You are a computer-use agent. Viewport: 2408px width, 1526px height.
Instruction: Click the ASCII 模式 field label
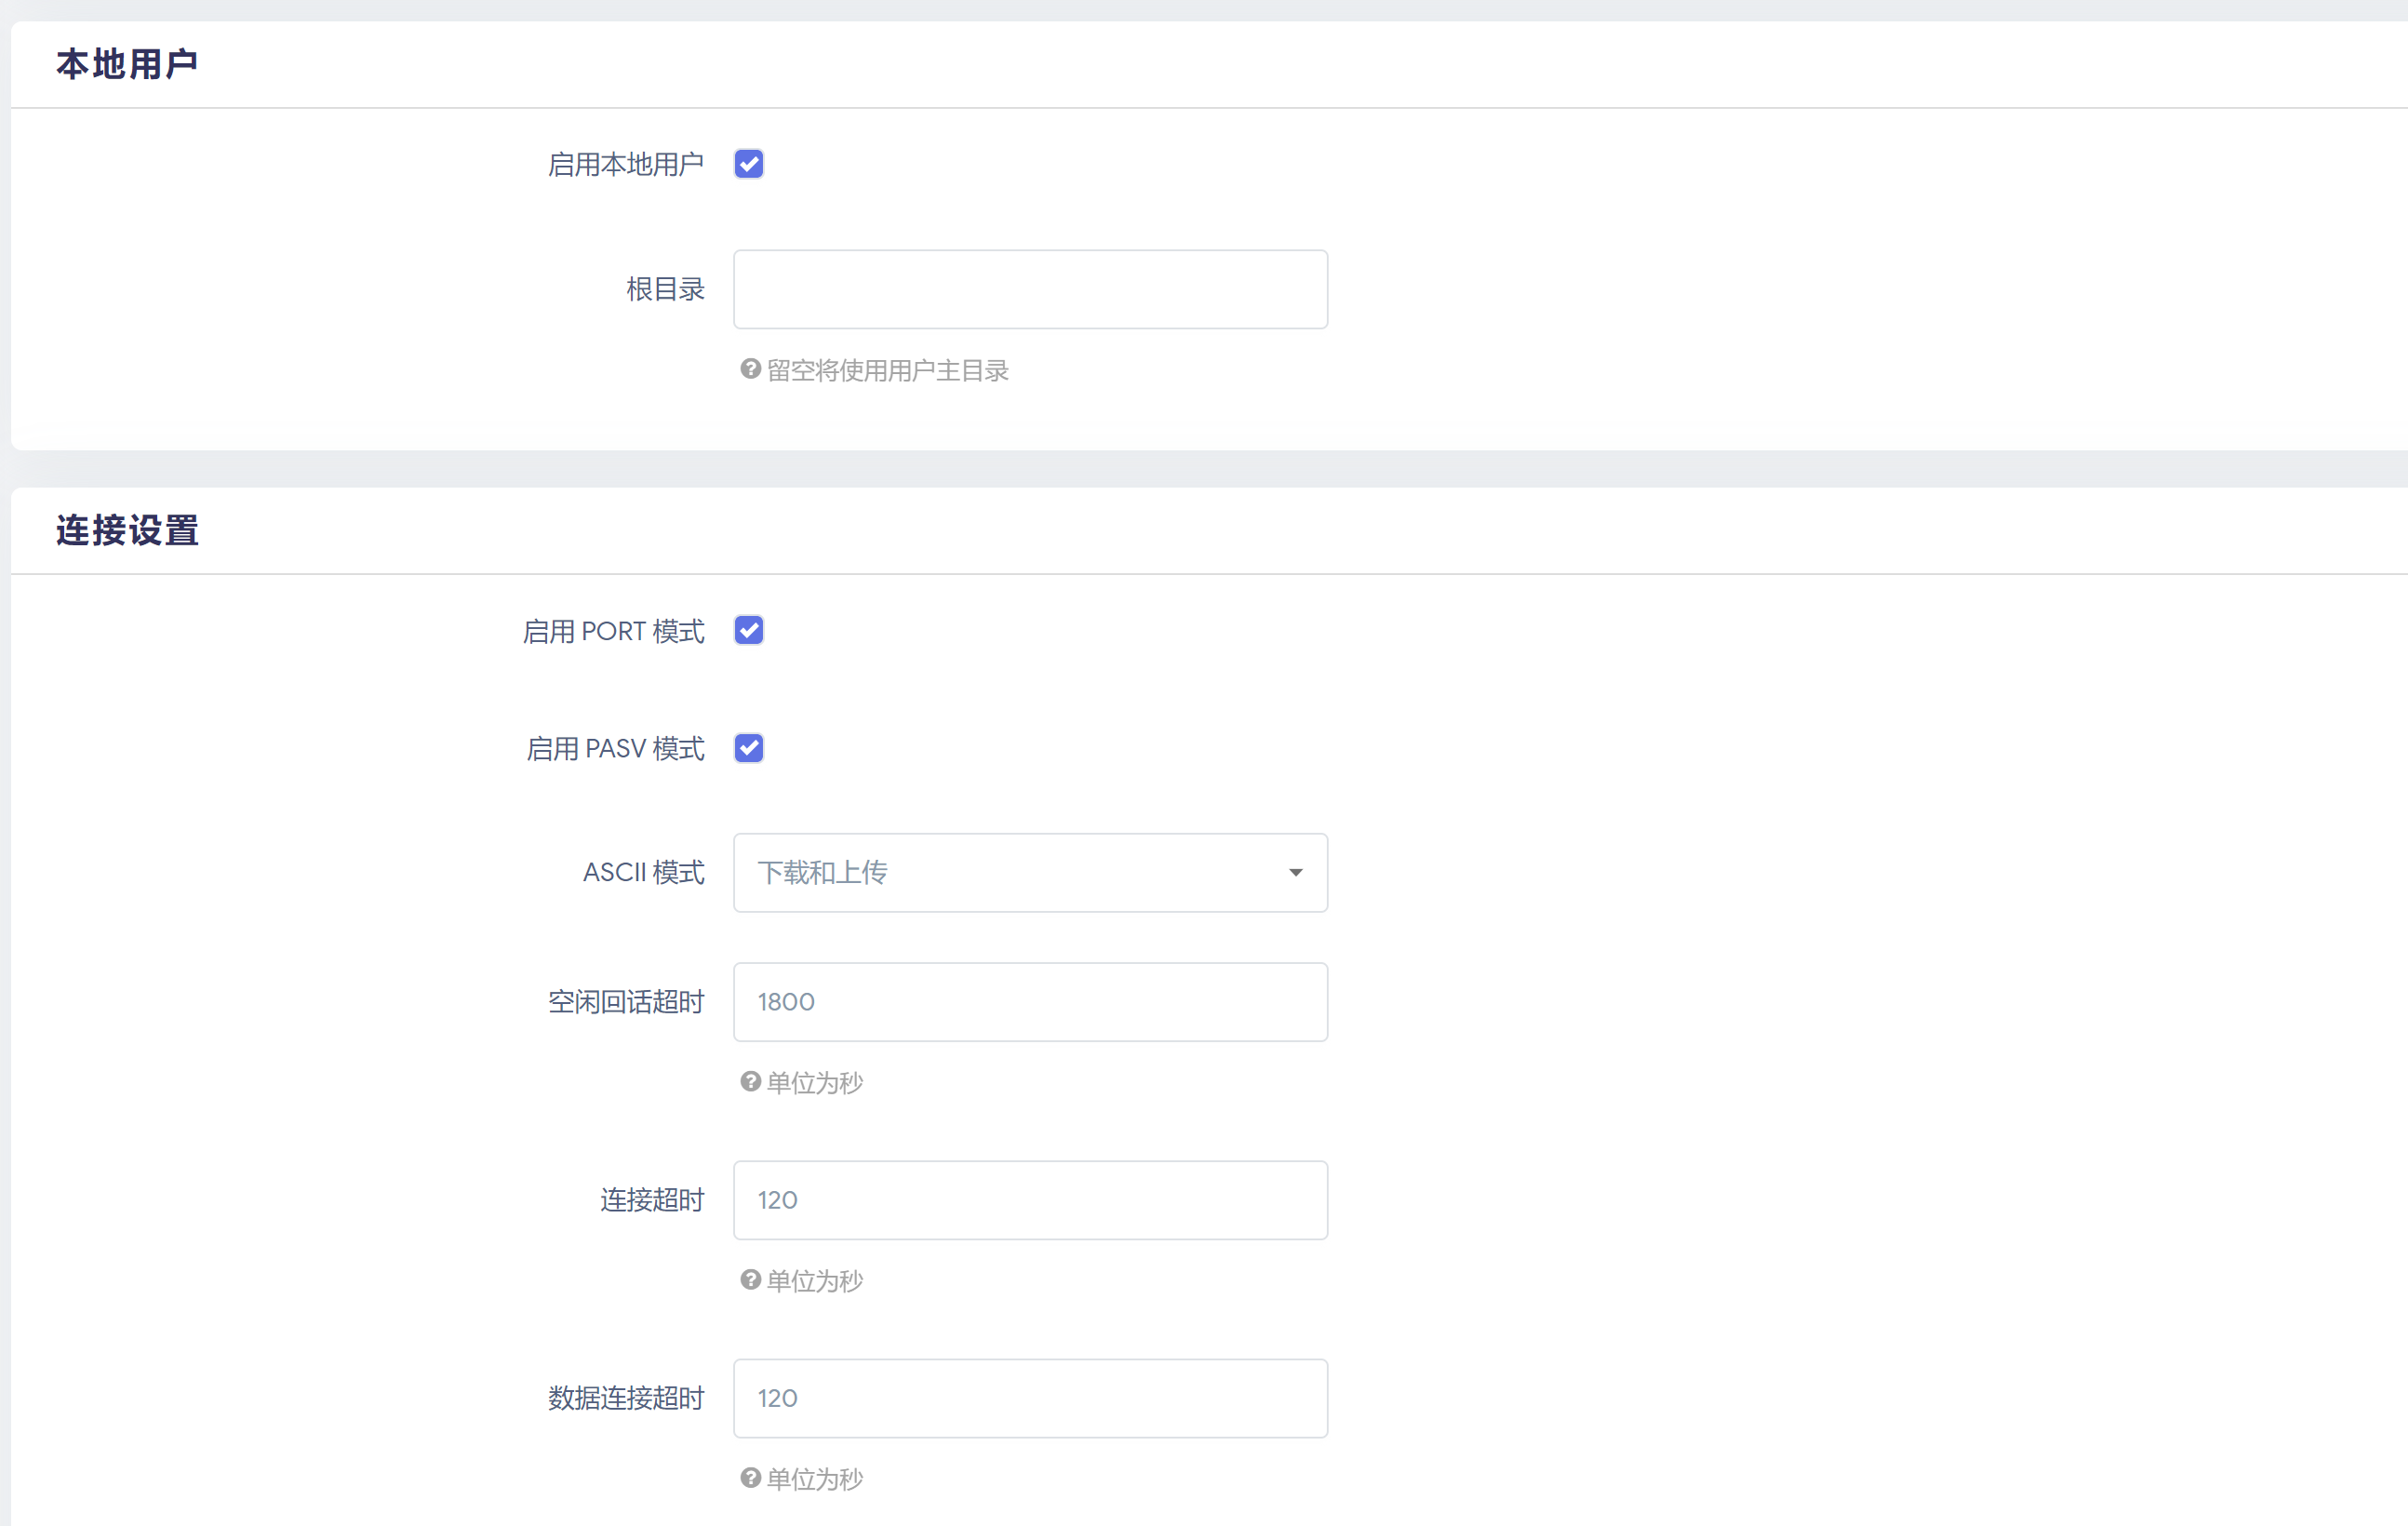[643, 872]
